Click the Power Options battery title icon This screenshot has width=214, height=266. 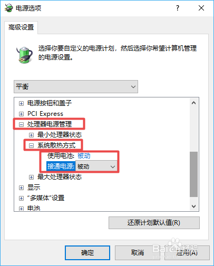click(8, 8)
